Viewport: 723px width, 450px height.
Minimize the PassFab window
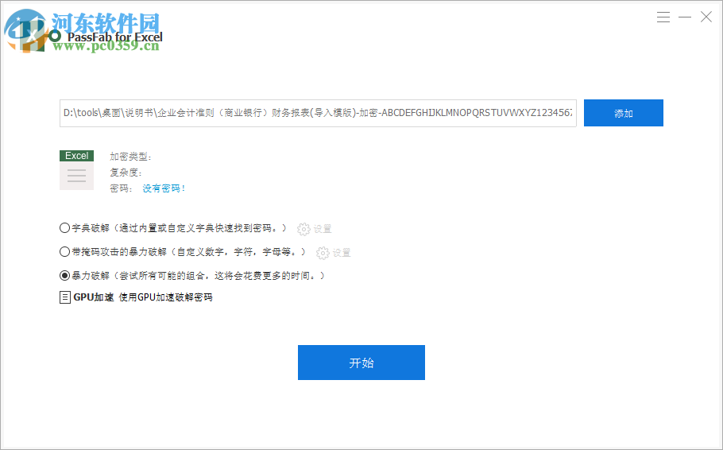tap(685, 17)
